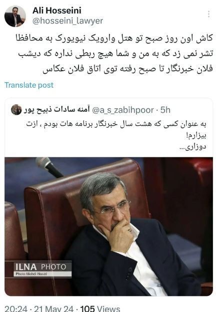Open the three-dot more options menu
This screenshot has width=216, height=312.
[x=208, y=14]
